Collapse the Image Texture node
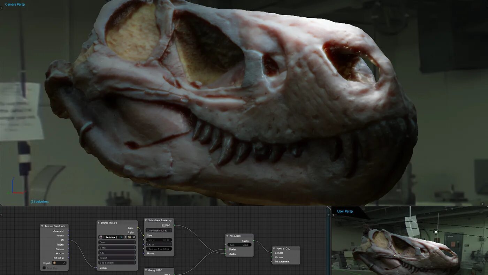Image resolution: width=488 pixels, height=275 pixels. coord(98,223)
